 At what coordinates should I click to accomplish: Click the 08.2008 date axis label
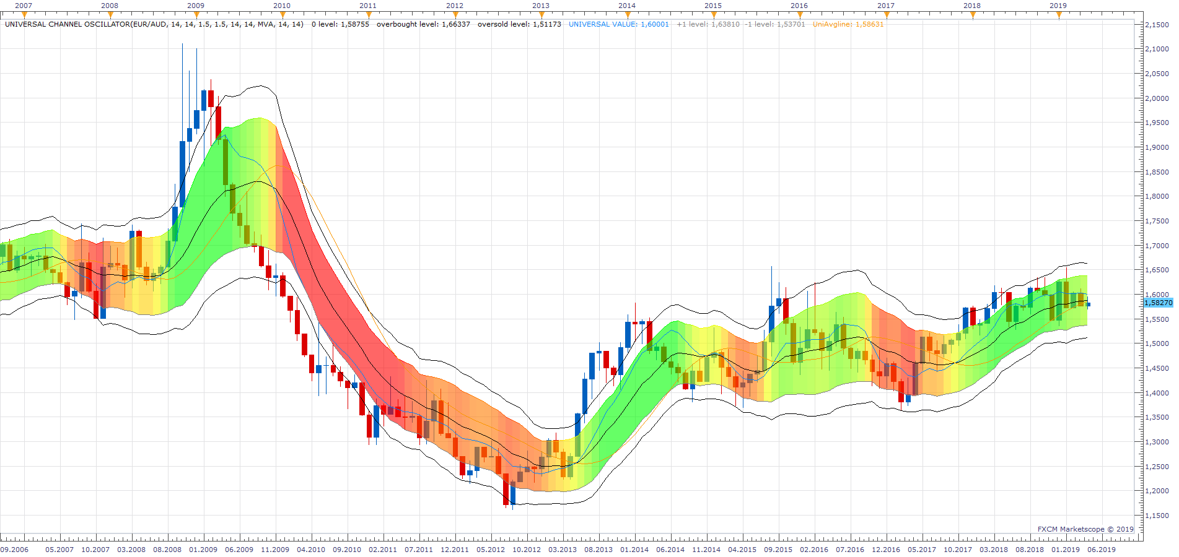[x=167, y=550]
